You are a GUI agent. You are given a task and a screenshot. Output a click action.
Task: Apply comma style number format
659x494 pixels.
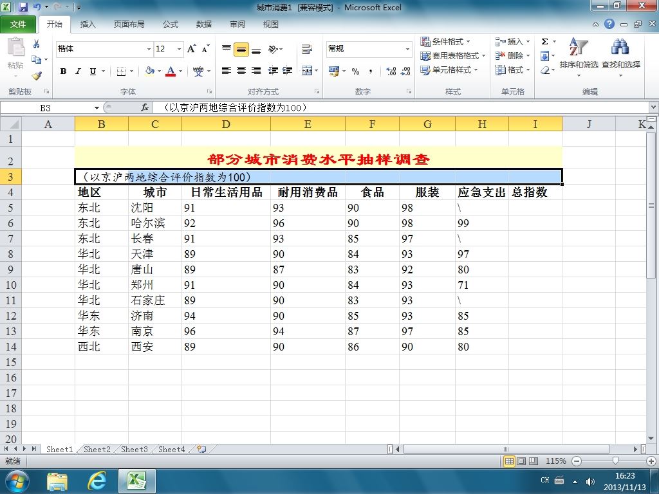(370, 71)
